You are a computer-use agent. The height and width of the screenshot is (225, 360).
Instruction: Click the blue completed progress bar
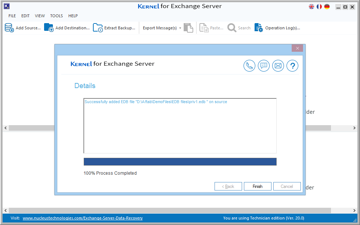[x=180, y=162]
